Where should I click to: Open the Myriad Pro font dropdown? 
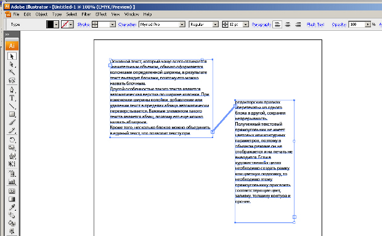click(x=182, y=25)
